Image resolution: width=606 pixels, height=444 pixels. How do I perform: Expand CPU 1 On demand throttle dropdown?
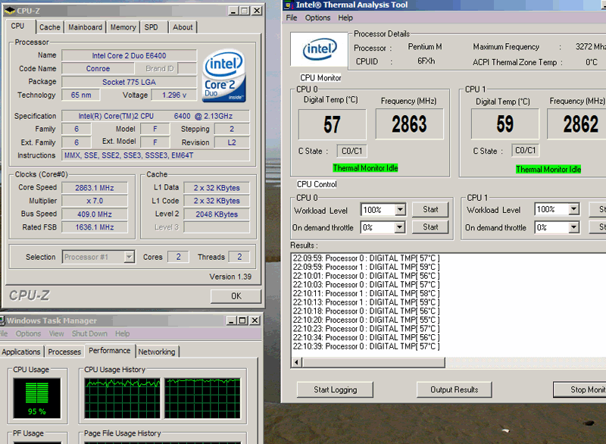coord(574,227)
